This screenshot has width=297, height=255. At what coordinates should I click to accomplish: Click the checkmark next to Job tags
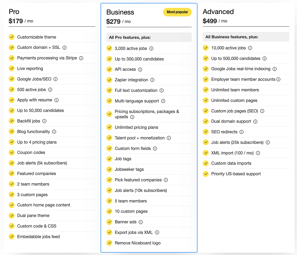click(x=109, y=159)
